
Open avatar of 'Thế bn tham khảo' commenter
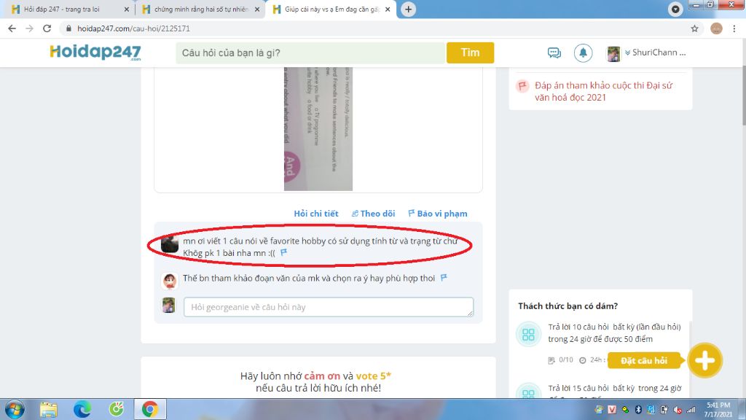point(169,281)
